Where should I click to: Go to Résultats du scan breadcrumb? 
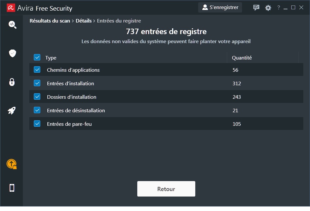click(50, 21)
